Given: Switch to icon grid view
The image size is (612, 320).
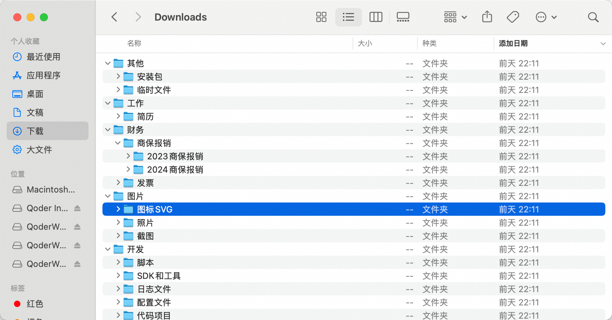Looking at the screenshot, I should 321,17.
